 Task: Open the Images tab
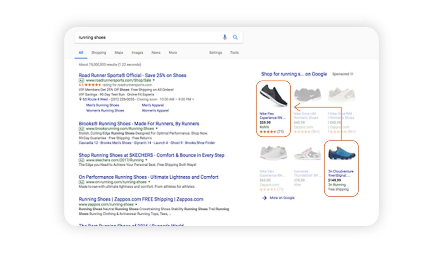(137, 53)
